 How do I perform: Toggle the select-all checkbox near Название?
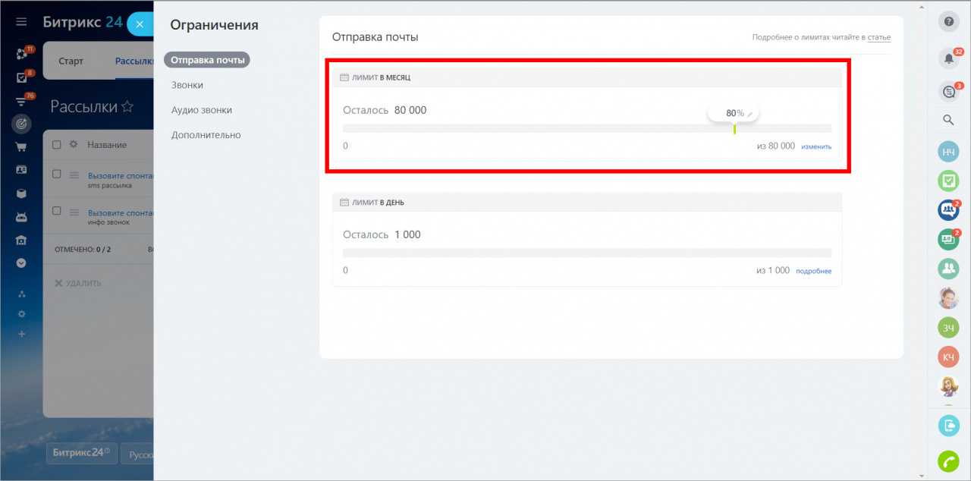click(x=57, y=144)
